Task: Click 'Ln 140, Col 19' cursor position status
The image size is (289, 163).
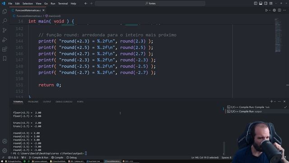Action: pos(205,158)
